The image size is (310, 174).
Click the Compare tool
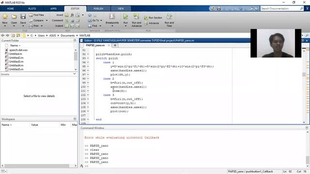click(x=36, y=20)
